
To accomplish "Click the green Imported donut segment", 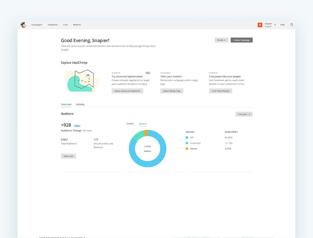I will (x=138, y=135).
